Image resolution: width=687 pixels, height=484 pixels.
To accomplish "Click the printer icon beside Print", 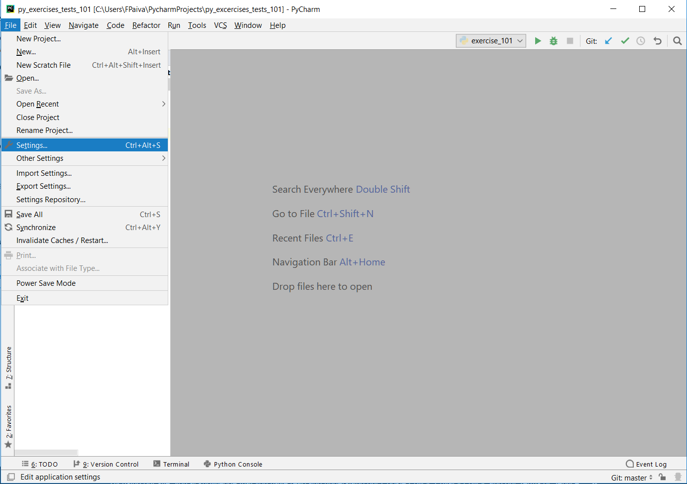I will click(8, 255).
